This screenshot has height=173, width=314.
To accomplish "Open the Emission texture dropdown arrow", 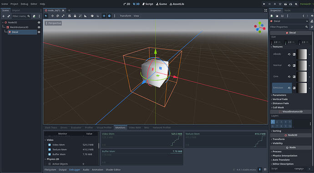I will (309, 88).
